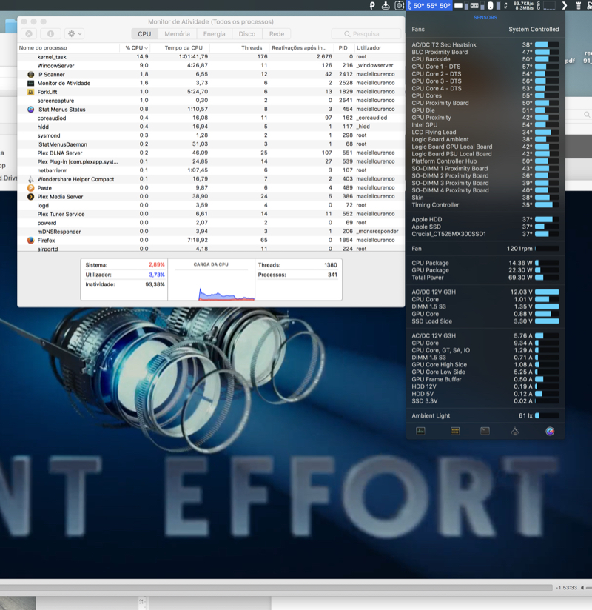
Task: Switch to the Disco tab
Action: pyautogui.click(x=247, y=34)
